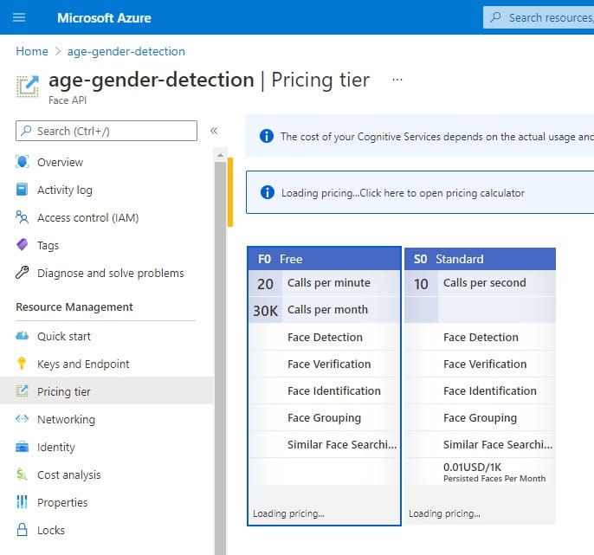Screen dimensions: 594x555
Task: Select the S0 Standard pricing tier header
Action: coord(480,259)
